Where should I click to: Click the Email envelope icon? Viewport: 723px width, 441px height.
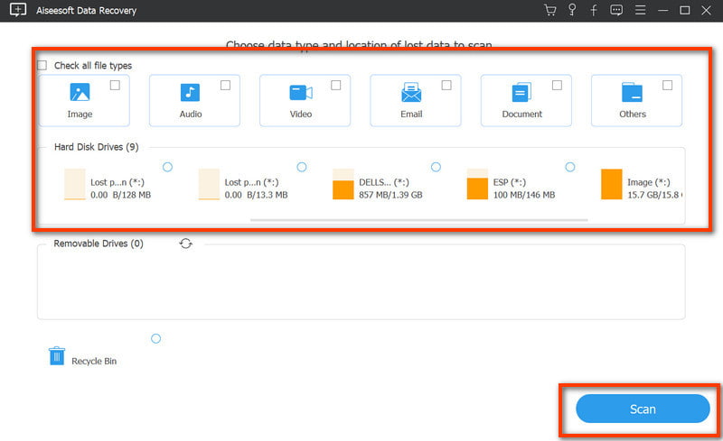[411, 92]
